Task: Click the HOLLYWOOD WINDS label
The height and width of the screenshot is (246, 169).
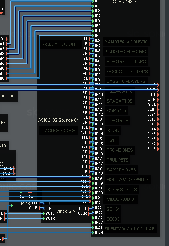Action: pos(128,180)
